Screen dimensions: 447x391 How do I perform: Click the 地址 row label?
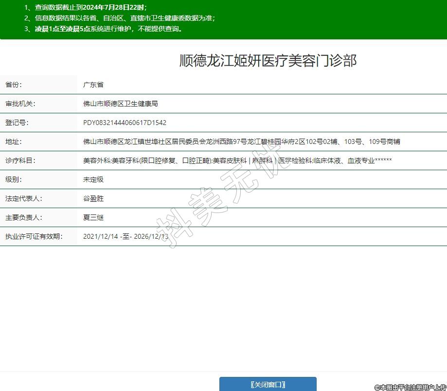pyautogui.click(x=14, y=142)
